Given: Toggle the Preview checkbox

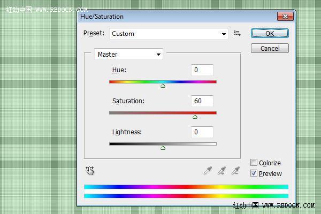Looking at the screenshot, I should (254, 173).
